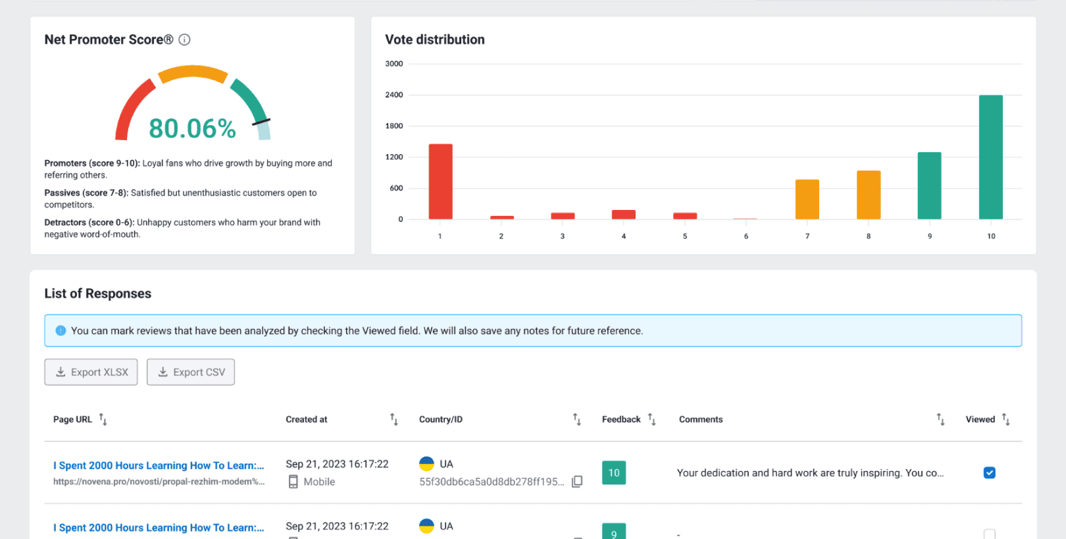Image resolution: width=1066 pixels, height=539 pixels.
Task: Click the Net Promoter Score info icon
Action: click(x=185, y=40)
